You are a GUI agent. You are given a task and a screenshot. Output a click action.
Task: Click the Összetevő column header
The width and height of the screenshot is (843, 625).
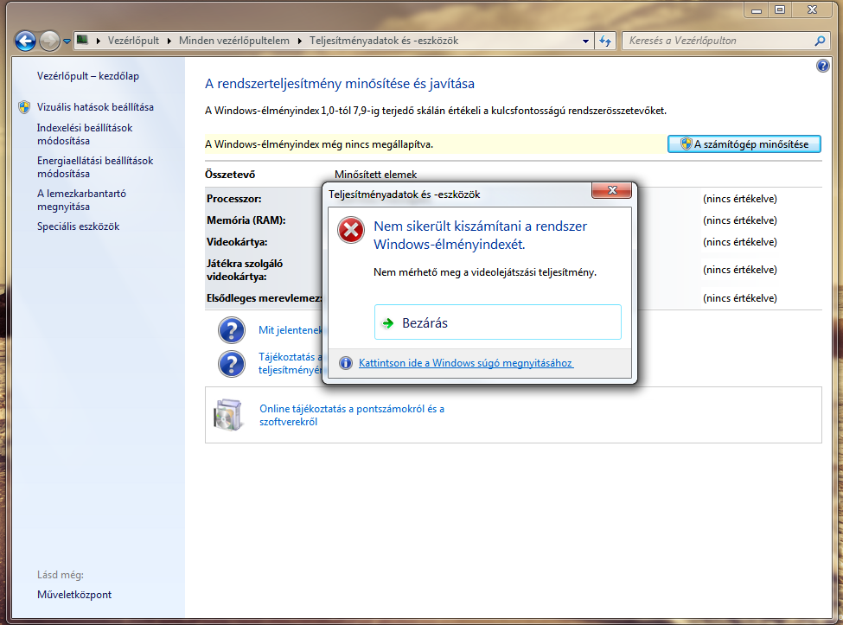point(230,175)
